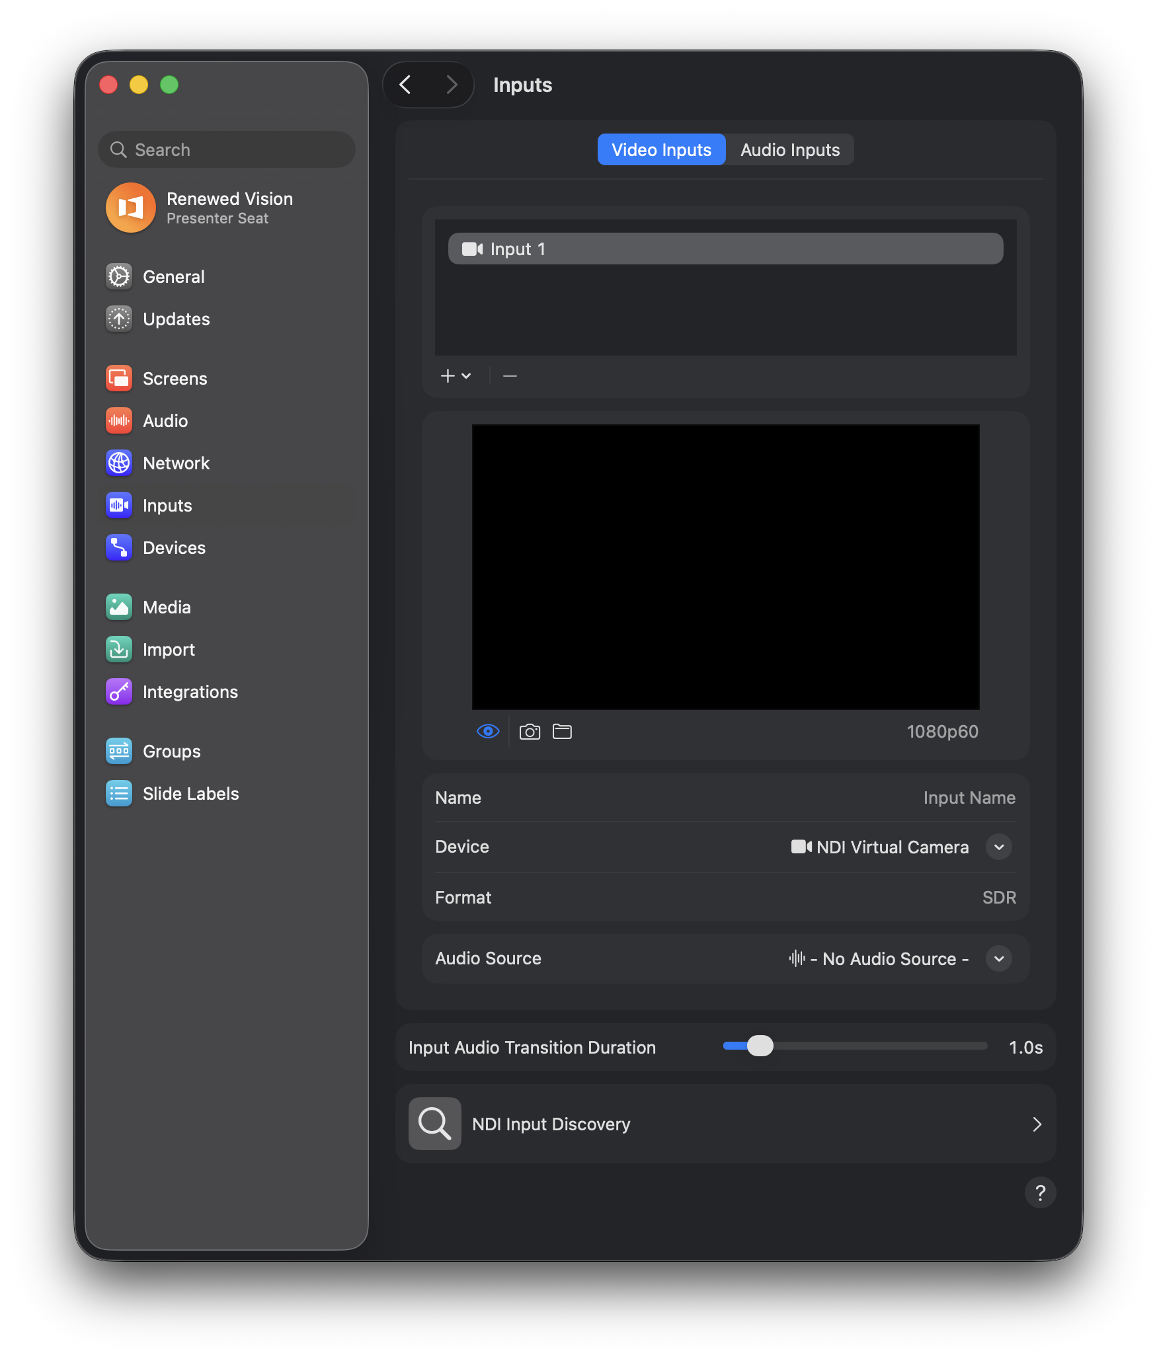Open Slide Labels settings in sidebar
1157x1359 pixels.
[227, 794]
